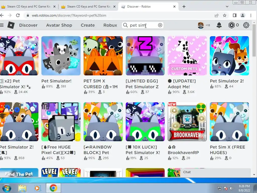Click browser back arrow
Screen dimensions: 257x193
pyautogui.click(x=2, y=15)
